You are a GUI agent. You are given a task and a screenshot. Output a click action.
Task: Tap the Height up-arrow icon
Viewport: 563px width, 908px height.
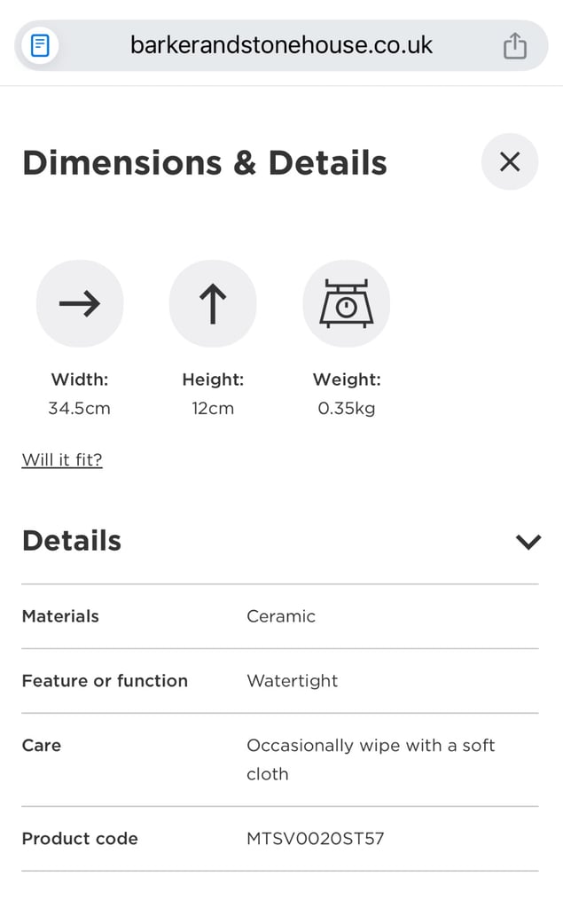coord(213,304)
